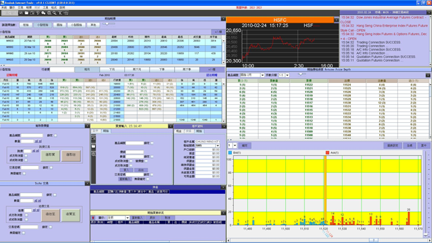The width and height of the screenshot is (432, 243).
Task: Click the red icon in order status panel
Action: pos(93,218)
